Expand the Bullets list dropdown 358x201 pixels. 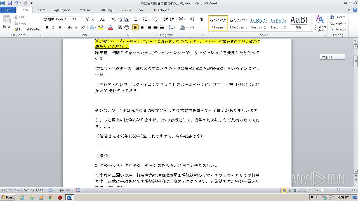[140, 19]
